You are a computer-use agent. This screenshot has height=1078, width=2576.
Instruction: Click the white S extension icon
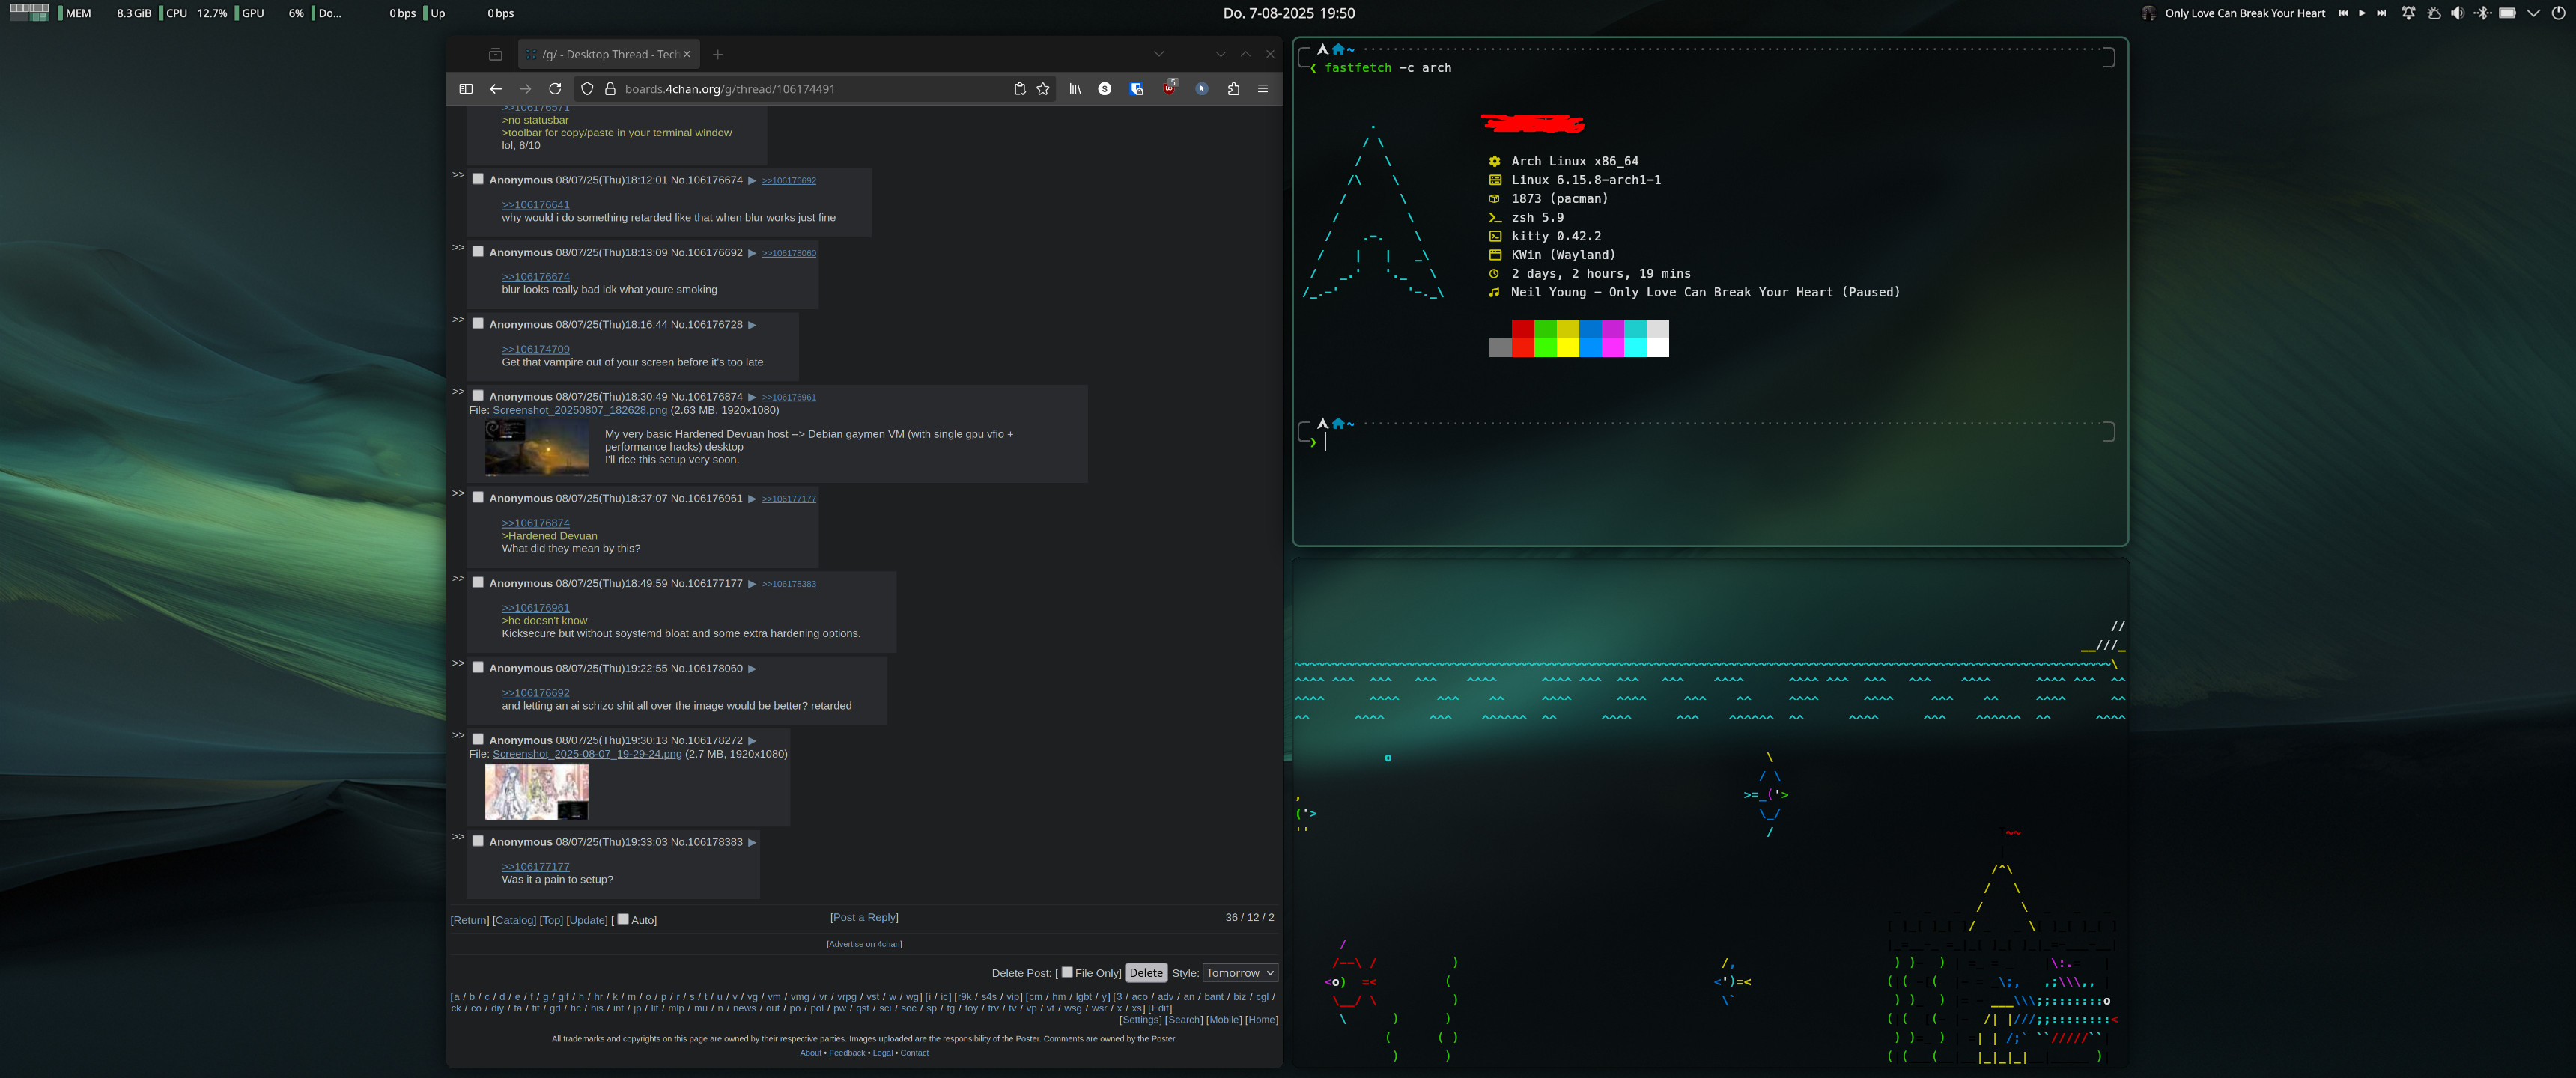tap(1104, 89)
